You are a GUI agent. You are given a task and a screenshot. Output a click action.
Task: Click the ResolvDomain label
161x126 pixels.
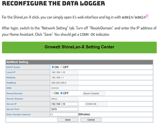[15, 93]
